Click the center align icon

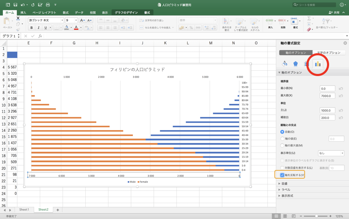click(108, 28)
